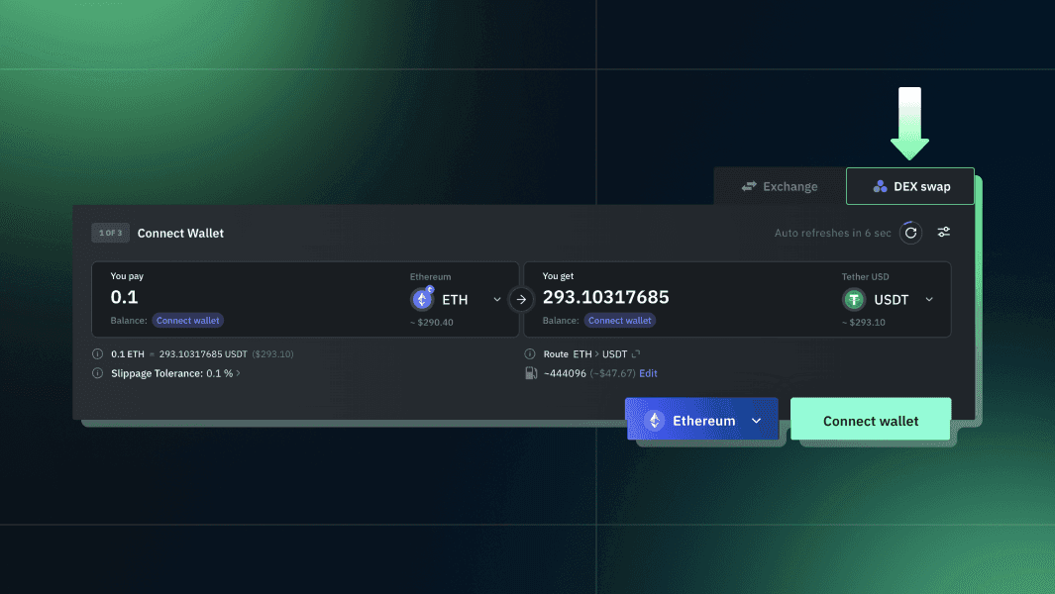Open swap settings sliders icon
This screenshot has width=1055, height=594.
coord(944,232)
